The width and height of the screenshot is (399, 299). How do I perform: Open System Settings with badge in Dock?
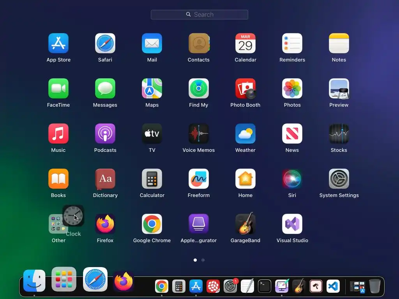(230, 286)
